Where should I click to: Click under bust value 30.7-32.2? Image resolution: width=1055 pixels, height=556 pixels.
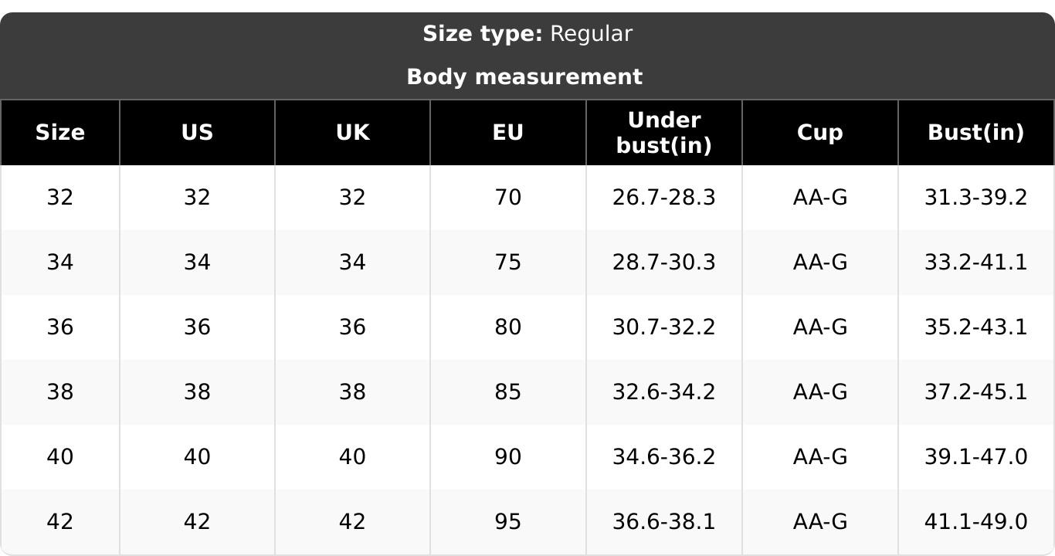click(x=664, y=327)
